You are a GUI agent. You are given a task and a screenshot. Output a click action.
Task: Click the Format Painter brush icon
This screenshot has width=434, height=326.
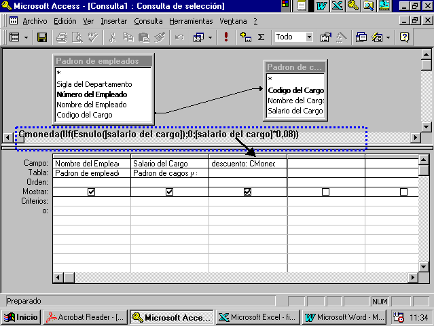click(160, 37)
